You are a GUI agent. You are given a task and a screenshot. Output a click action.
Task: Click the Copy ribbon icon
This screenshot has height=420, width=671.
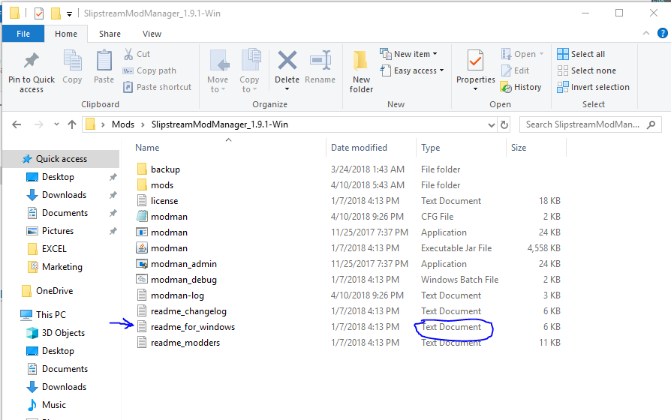coord(72,60)
